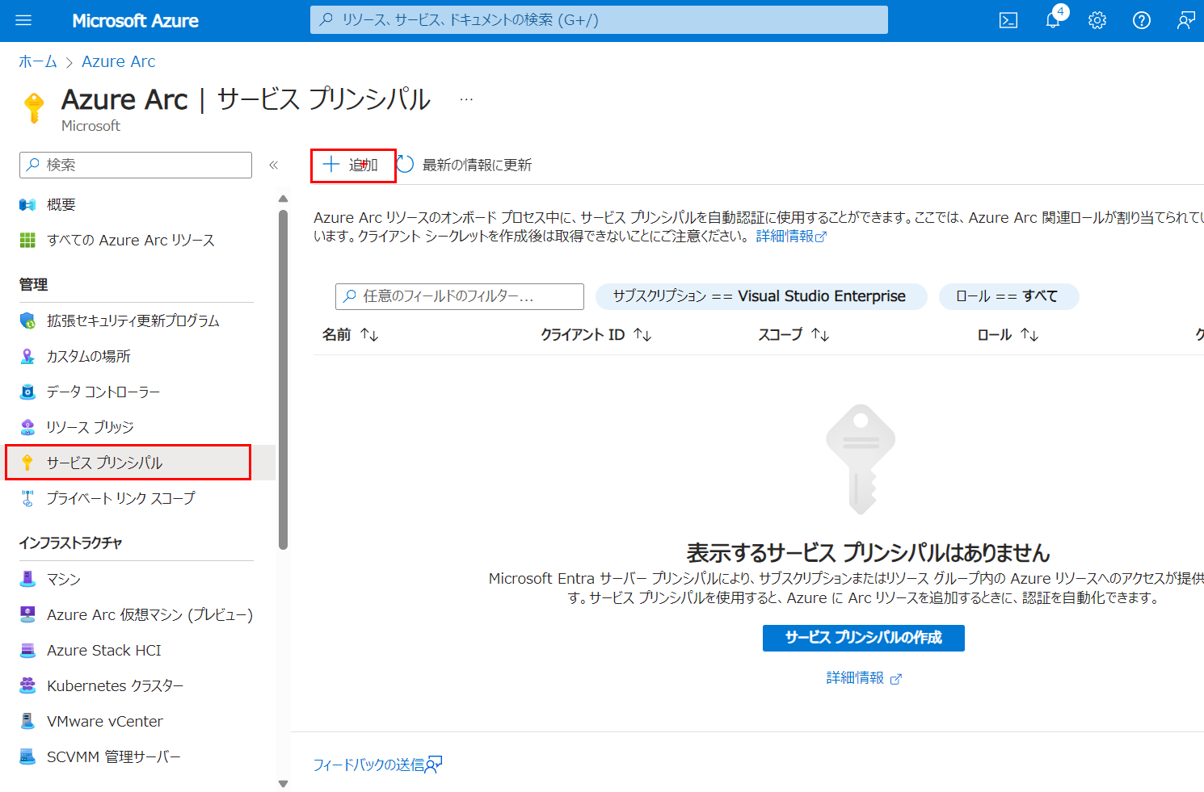
Task: Sort by スコープ column arrows
Action: coord(820,335)
